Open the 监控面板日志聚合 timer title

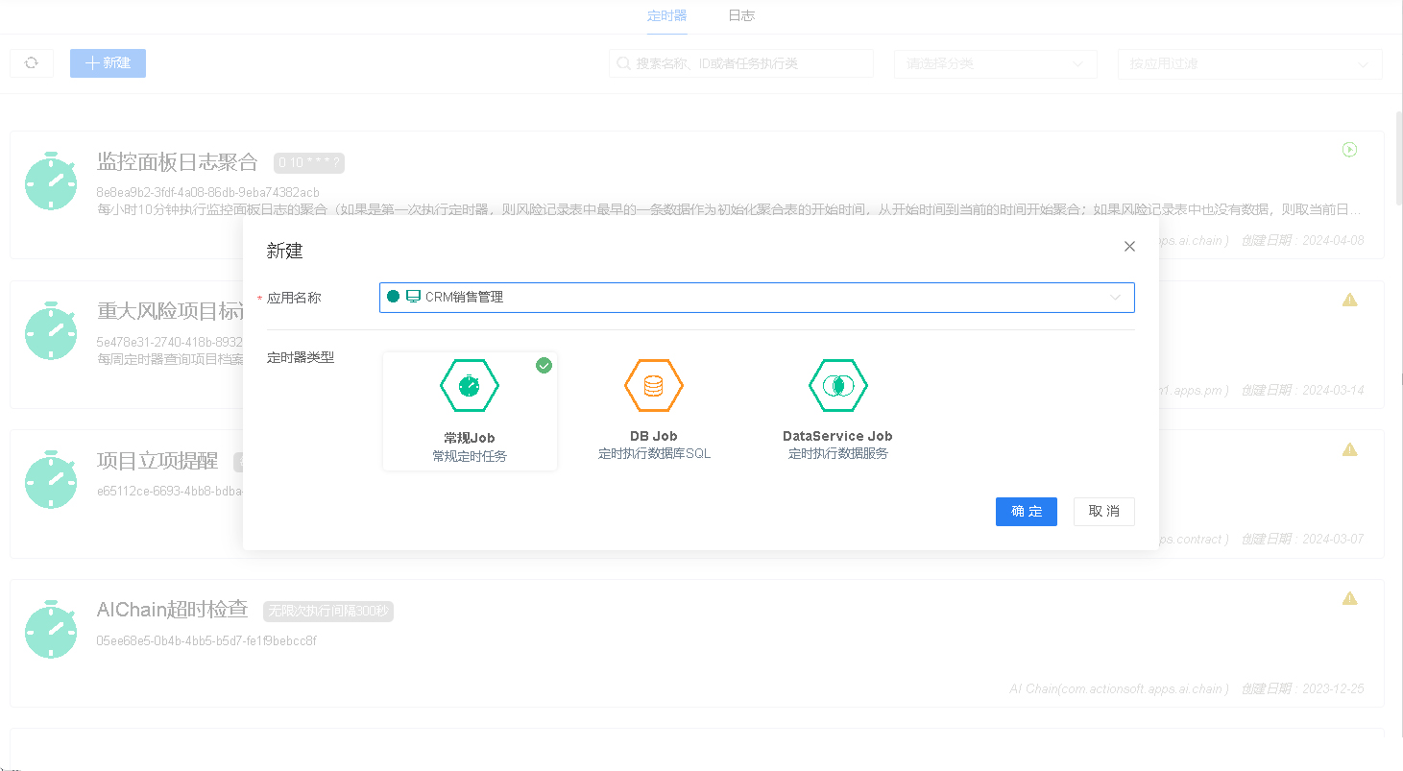(178, 161)
